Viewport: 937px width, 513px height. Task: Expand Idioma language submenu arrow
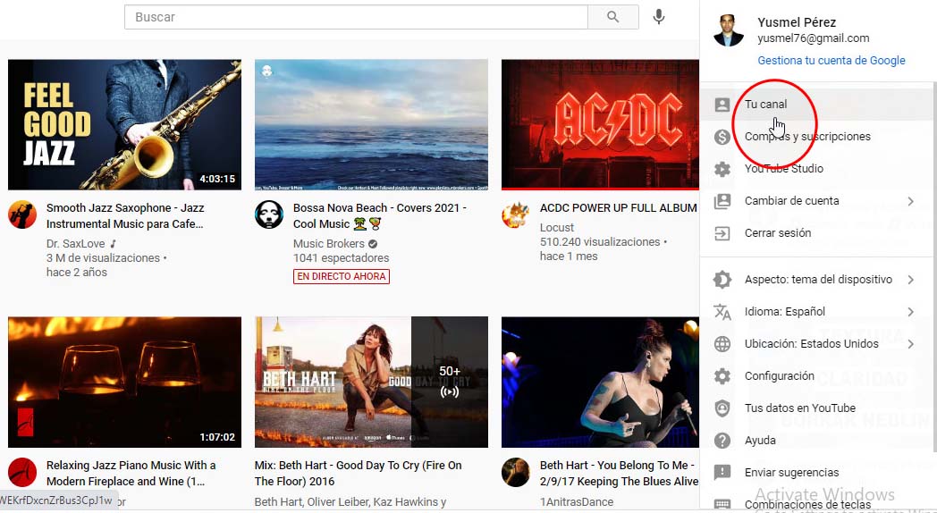click(x=911, y=312)
